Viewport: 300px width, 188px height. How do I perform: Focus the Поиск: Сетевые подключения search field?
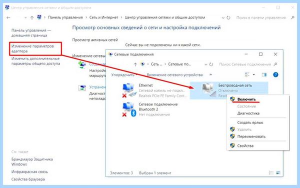245,64
